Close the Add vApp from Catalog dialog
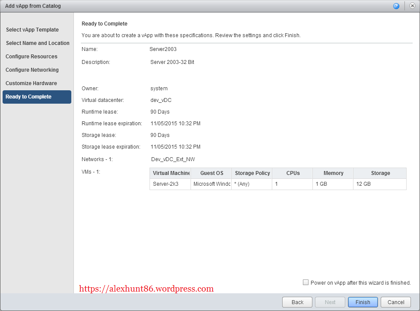 412,6
